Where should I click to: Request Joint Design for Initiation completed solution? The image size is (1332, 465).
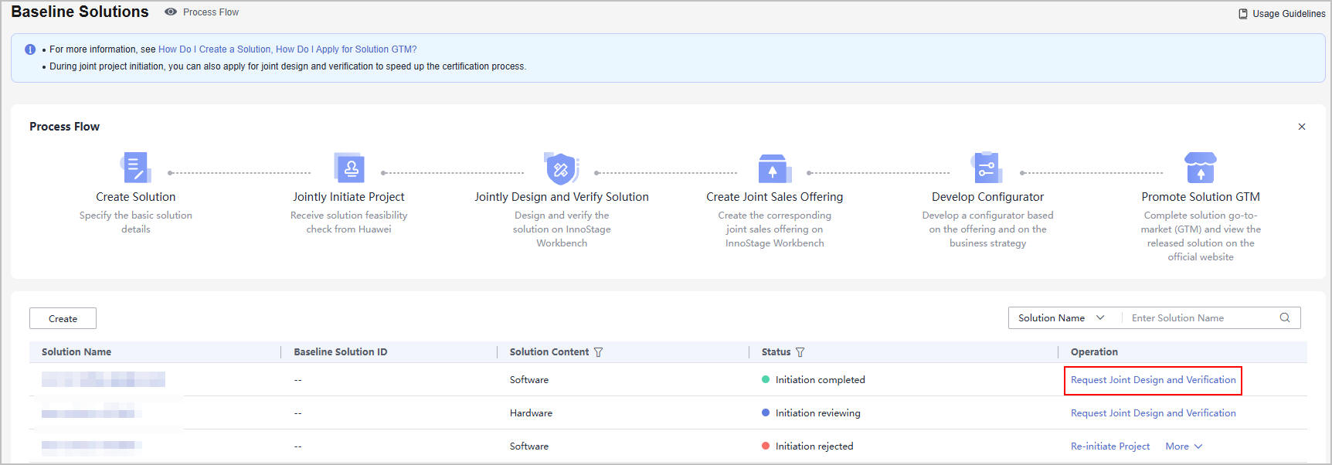click(x=1153, y=380)
